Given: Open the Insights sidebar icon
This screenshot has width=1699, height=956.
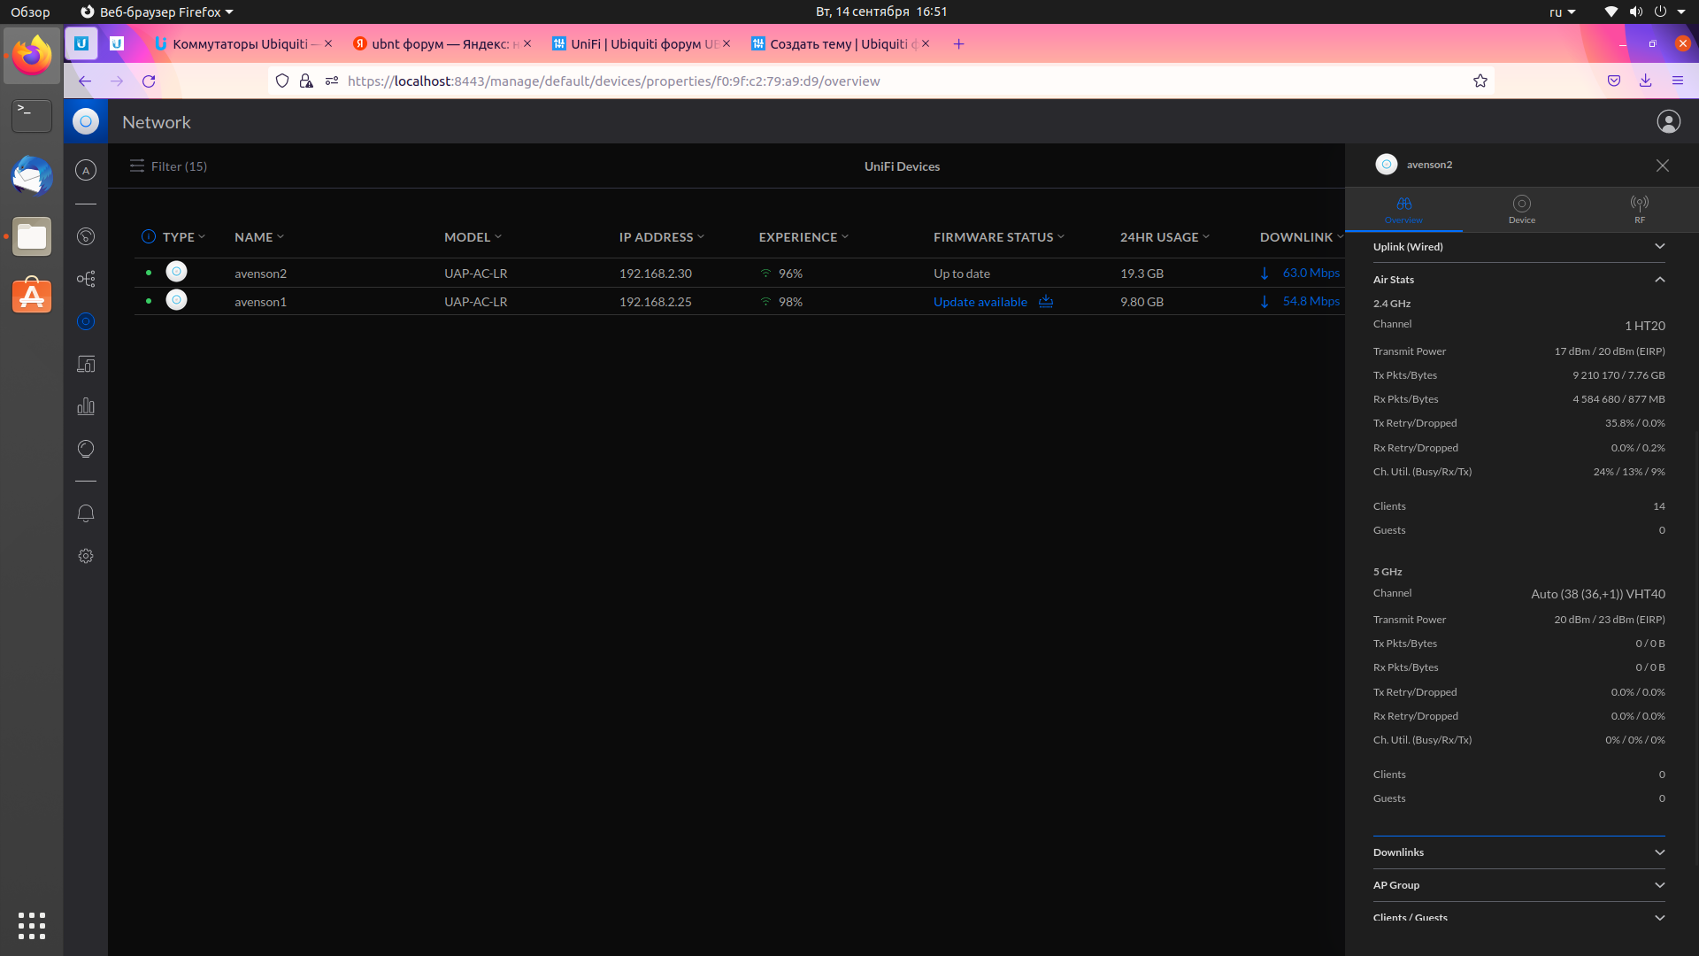Looking at the screenshot, I should (x=86, y=449).
